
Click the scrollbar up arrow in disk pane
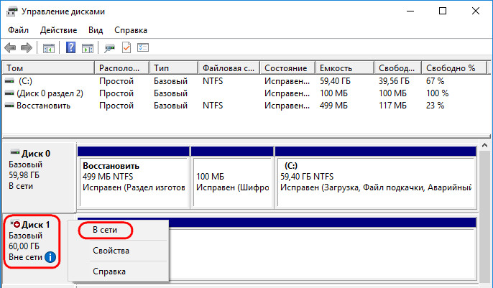click(x=484, y=145)
